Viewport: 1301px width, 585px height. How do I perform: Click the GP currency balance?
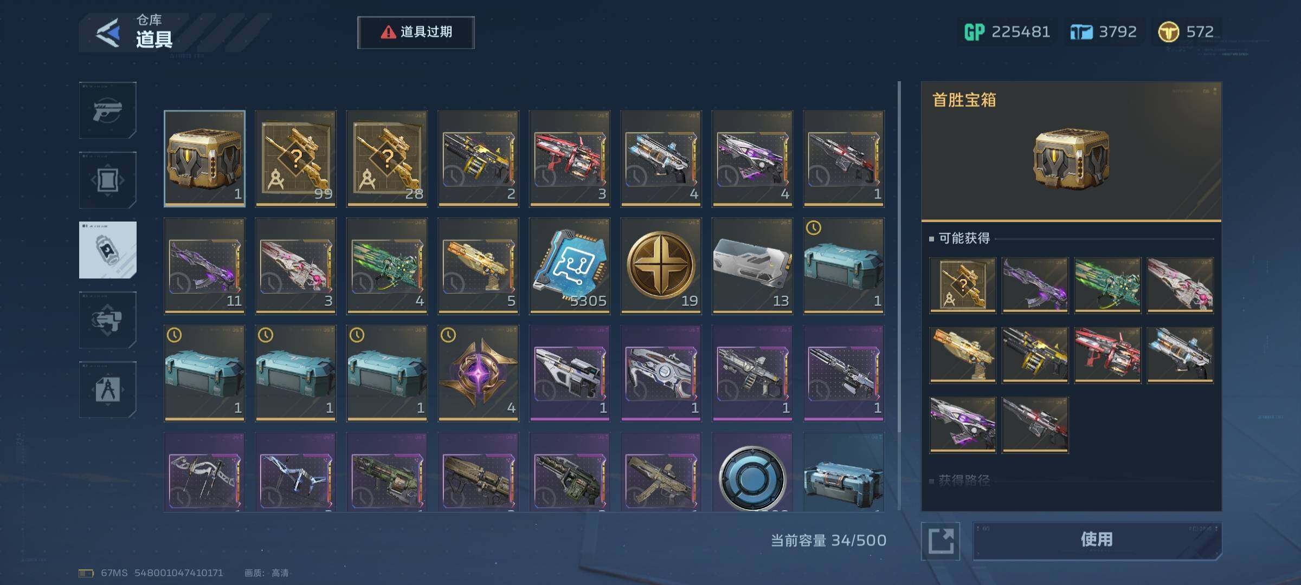click(1007, 32)
